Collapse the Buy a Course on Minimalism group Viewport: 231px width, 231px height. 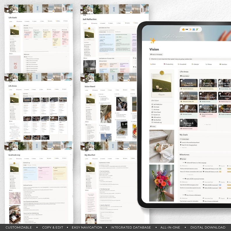click(183, 195)
